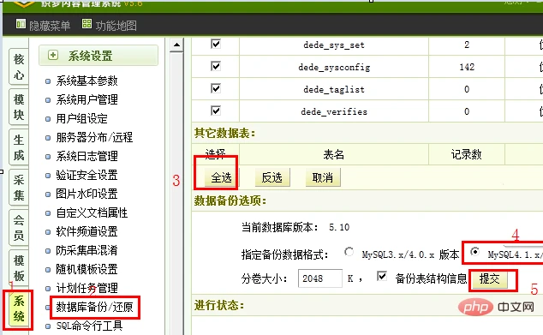This screenshot has width=543, height=335.
Task: Switch to the 采集 side tab
Action: point(19,188)
